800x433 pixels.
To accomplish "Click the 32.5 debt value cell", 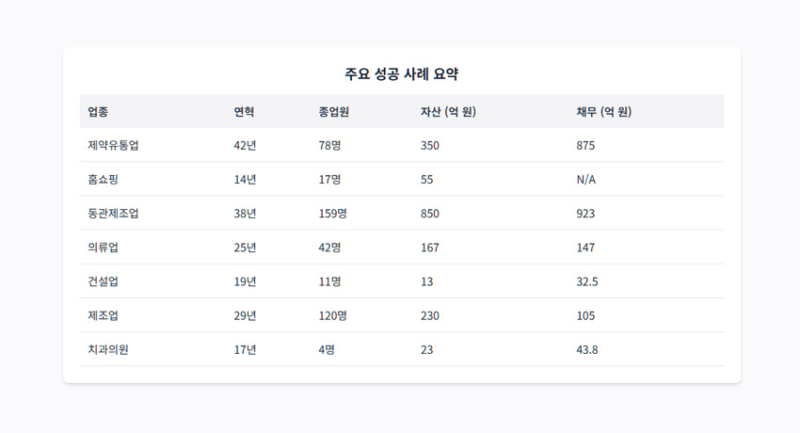I will tap(586, 281).
